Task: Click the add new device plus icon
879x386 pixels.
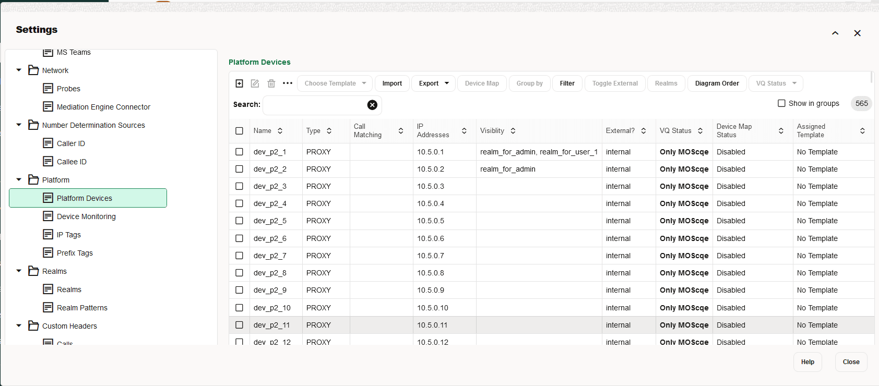Action: point(239,83)
